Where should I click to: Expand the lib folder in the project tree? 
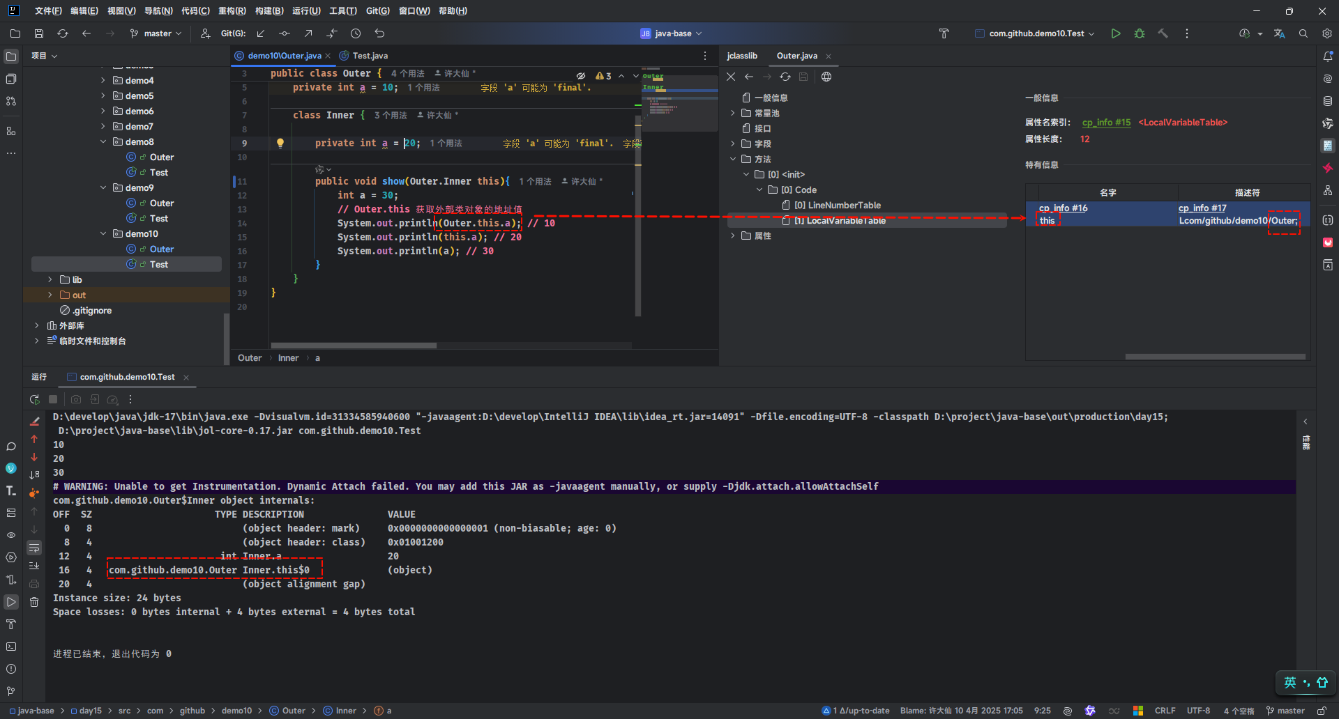[x=50, y=279]
